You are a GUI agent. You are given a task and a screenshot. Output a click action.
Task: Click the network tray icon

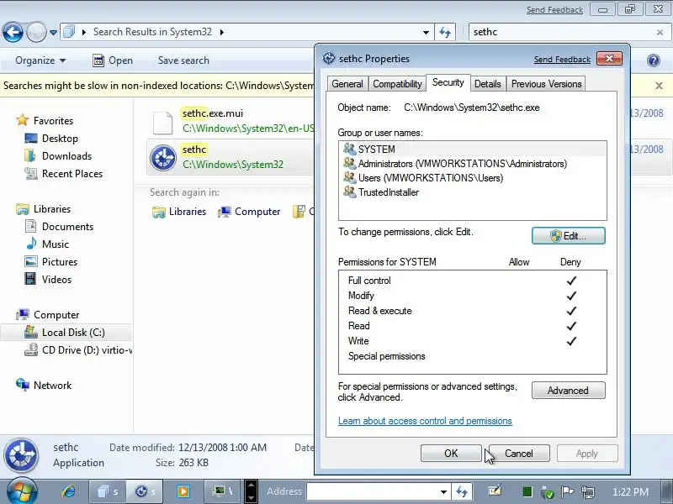pyautogui.click(x=587, y=492)
